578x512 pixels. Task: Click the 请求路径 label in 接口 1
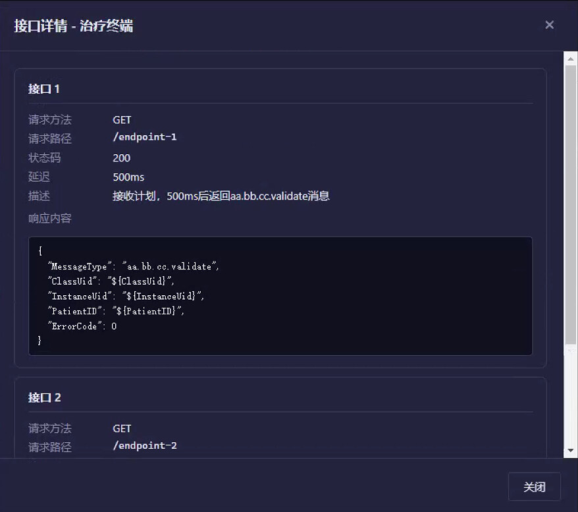(50, 138)
